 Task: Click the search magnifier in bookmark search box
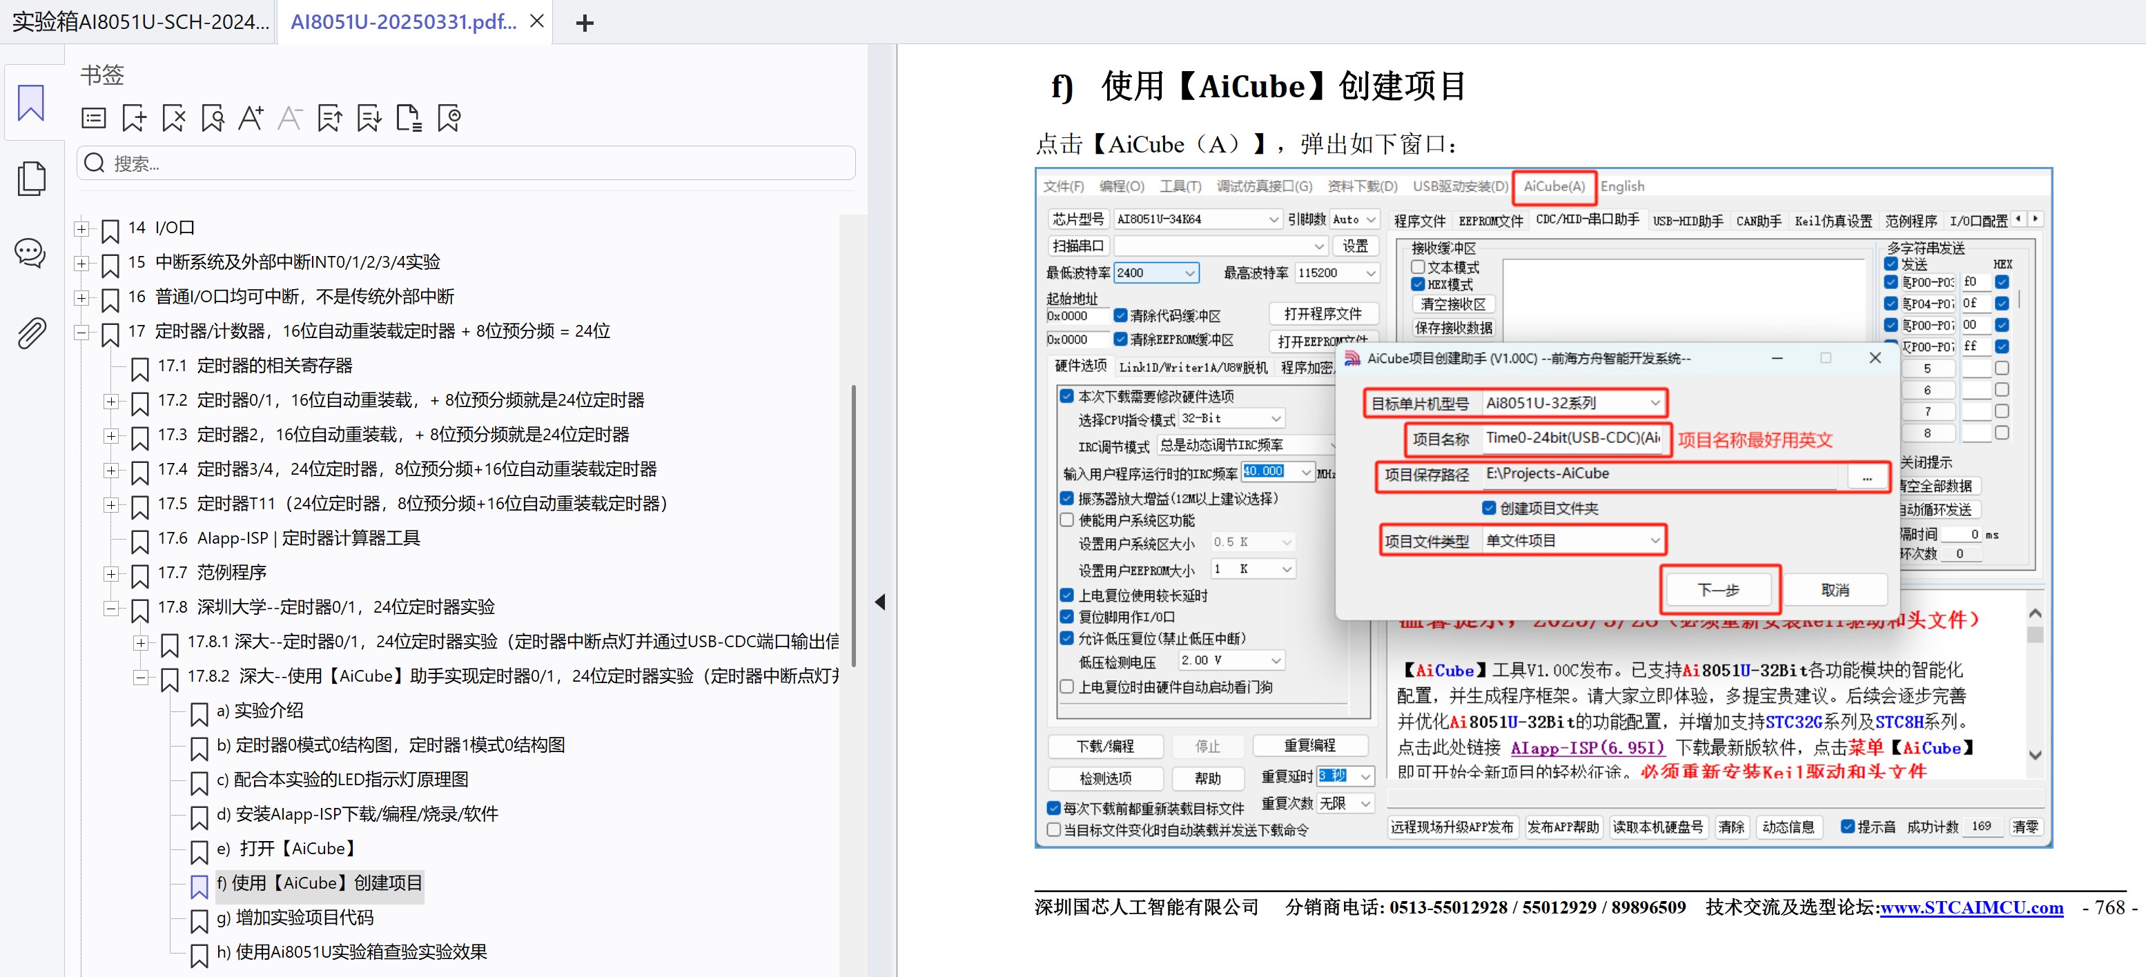pyautogui.click(x=94, y=162)
